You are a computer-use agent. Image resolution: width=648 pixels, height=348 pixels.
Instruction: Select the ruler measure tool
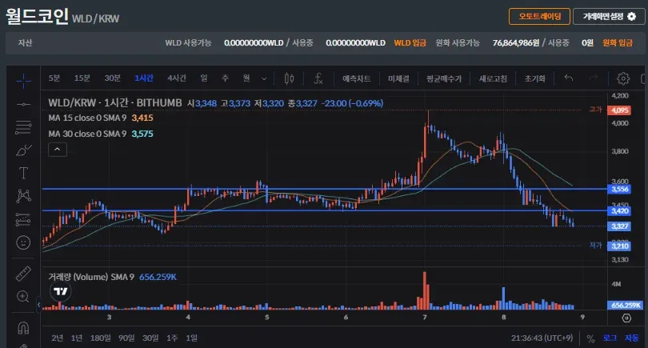coord(23,274)
